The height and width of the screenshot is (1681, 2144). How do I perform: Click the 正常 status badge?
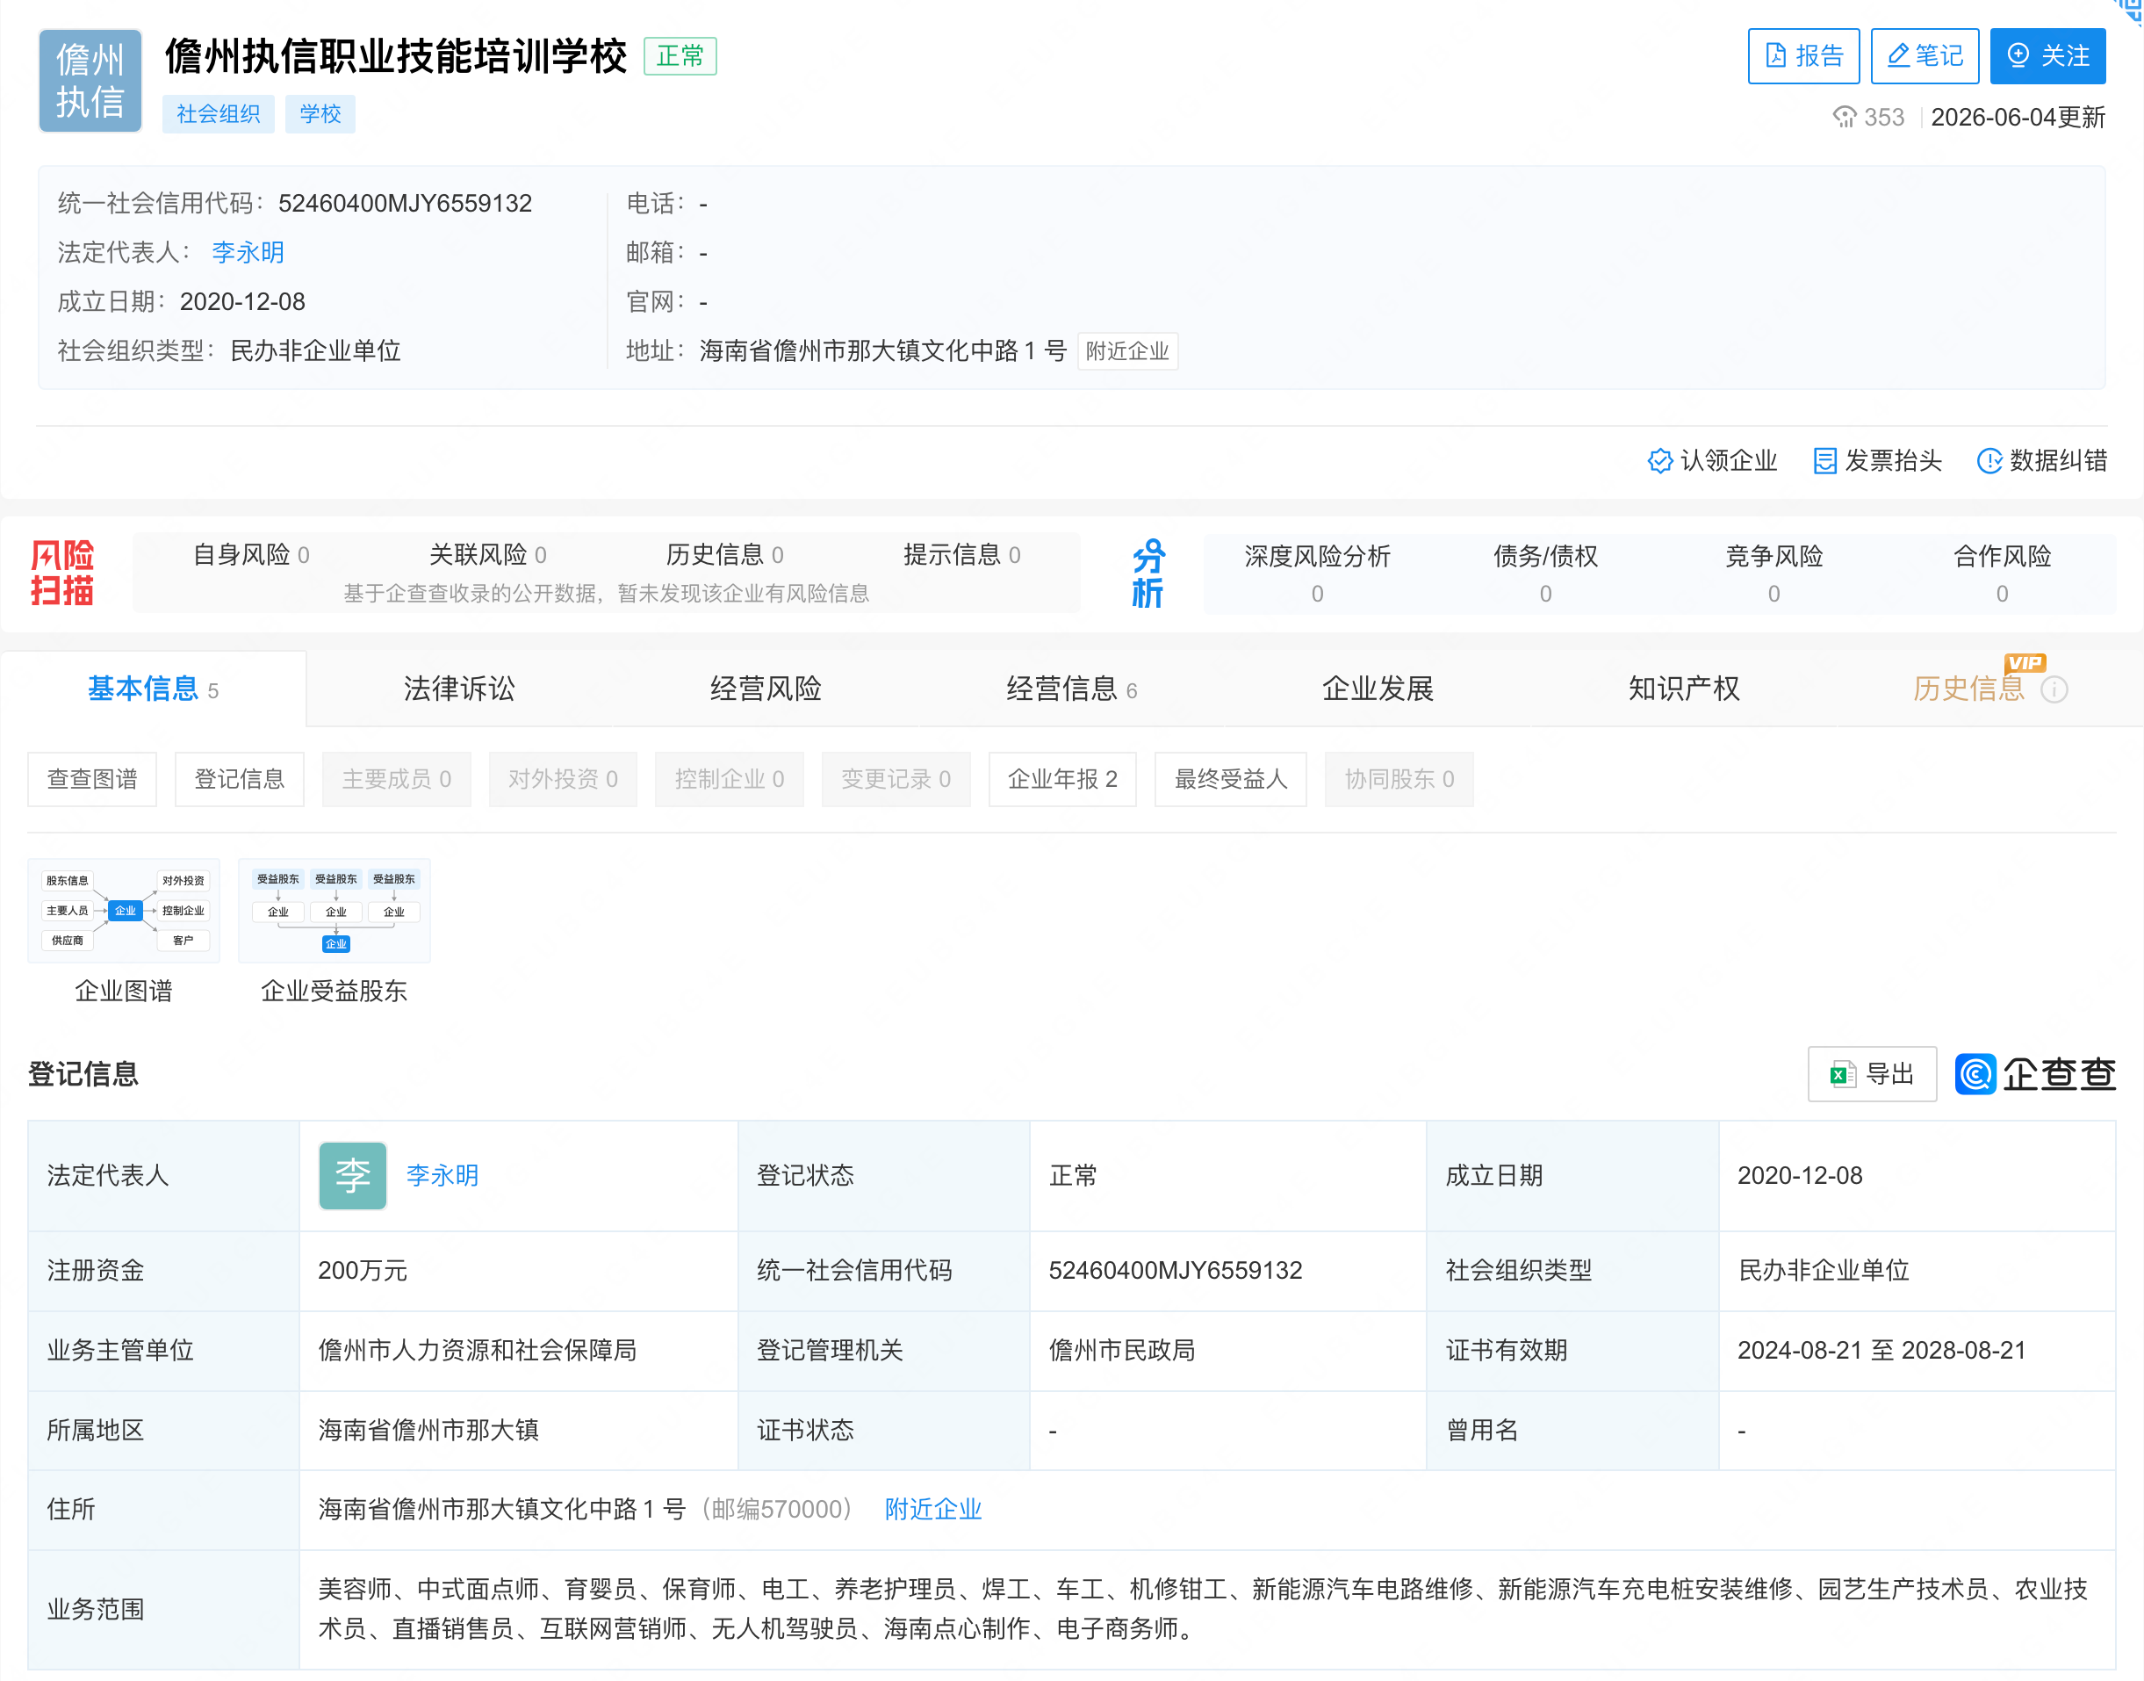coord(680,56)
